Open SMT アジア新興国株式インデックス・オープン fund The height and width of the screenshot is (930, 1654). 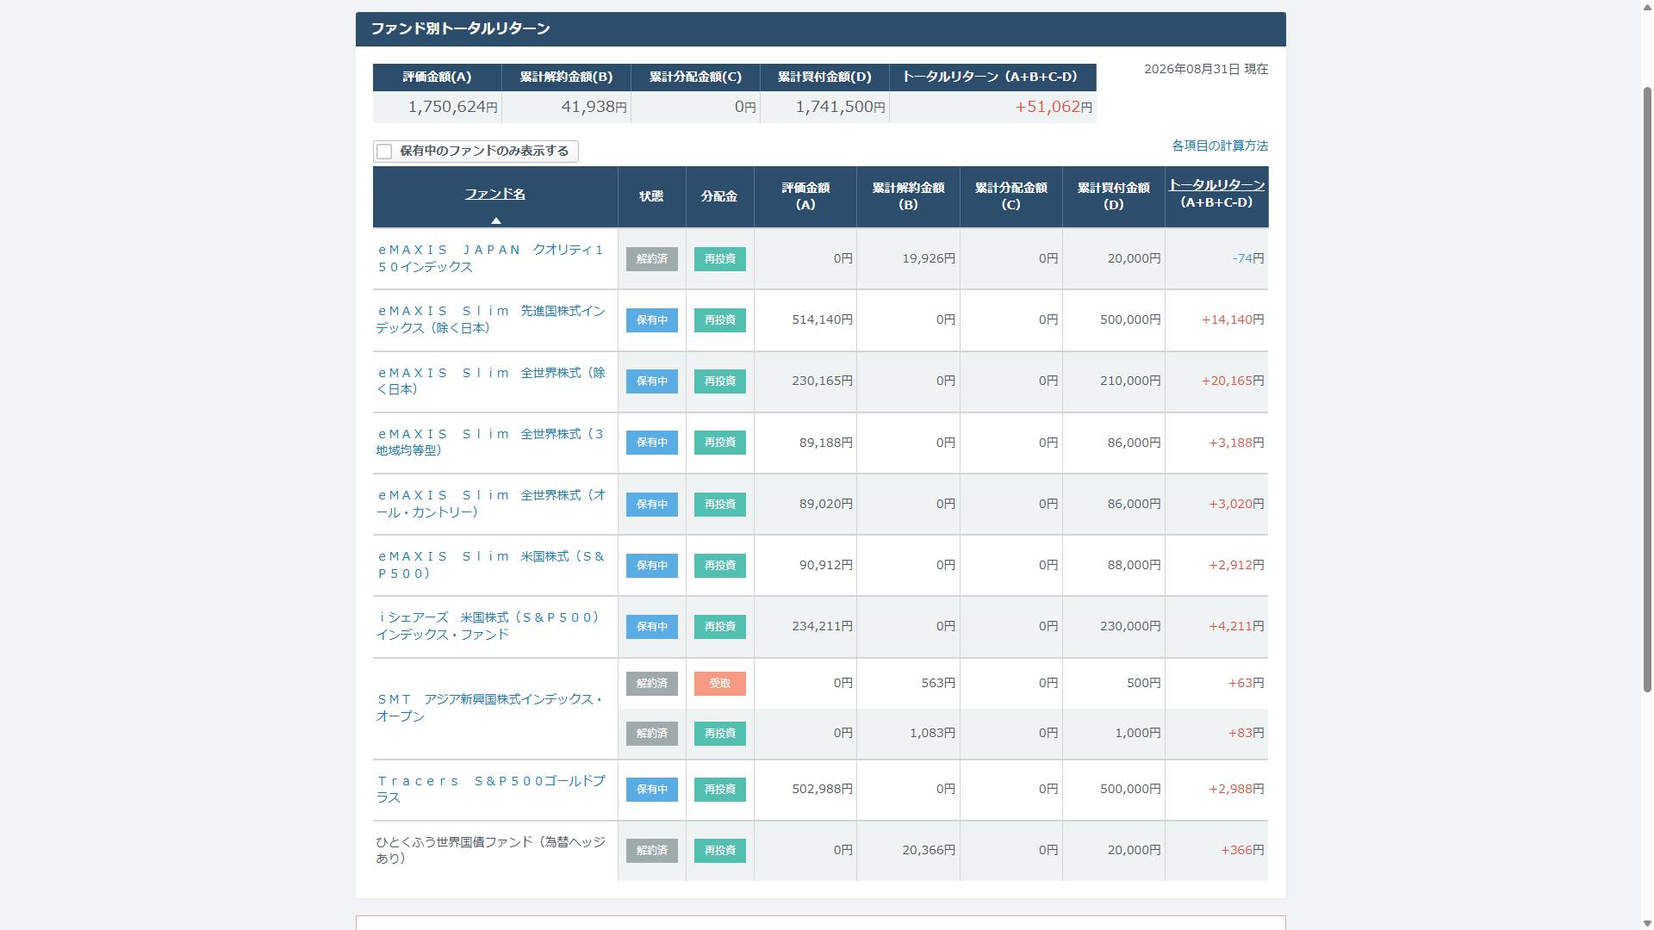coord(489,708)
